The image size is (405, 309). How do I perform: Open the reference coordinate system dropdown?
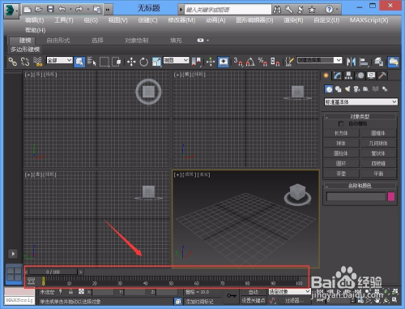[176, 60]
